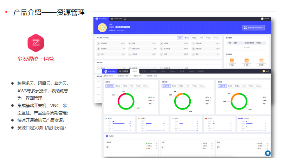Open the Dashboard menu icon in back window

coord(112,19)
